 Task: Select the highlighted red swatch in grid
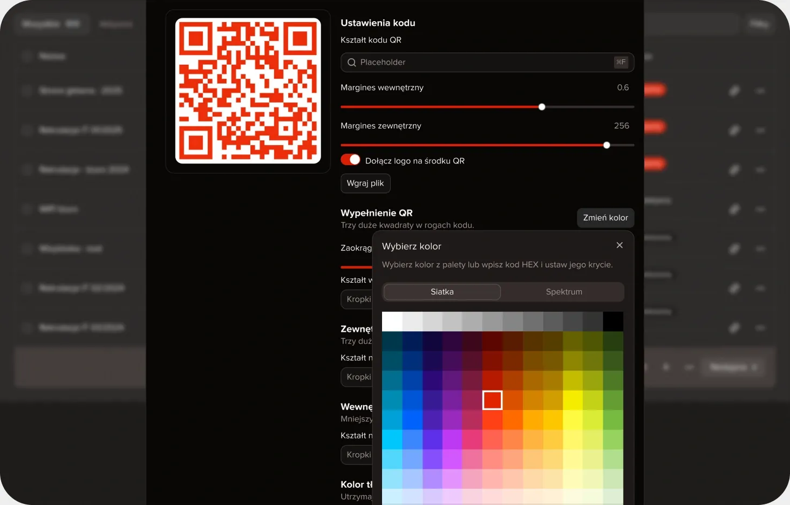[x=492, y=400]
